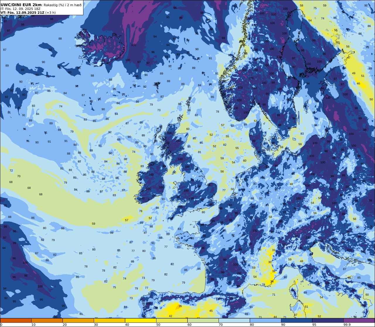The width and height of the screenshot is (375, 327).
Task: Click the medium blue 80–90 legend swatch
Action: 265,320
